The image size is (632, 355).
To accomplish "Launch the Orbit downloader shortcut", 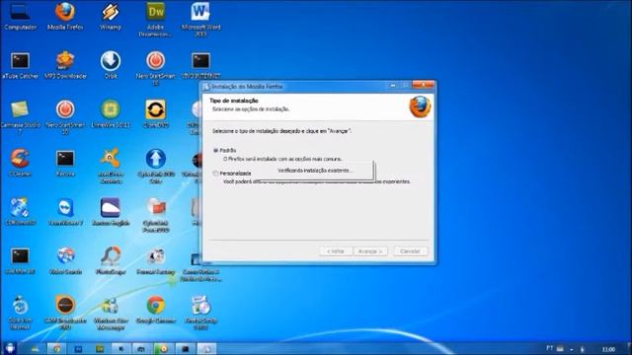I will (110, 65).
